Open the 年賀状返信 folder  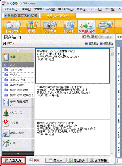[18, 85]
